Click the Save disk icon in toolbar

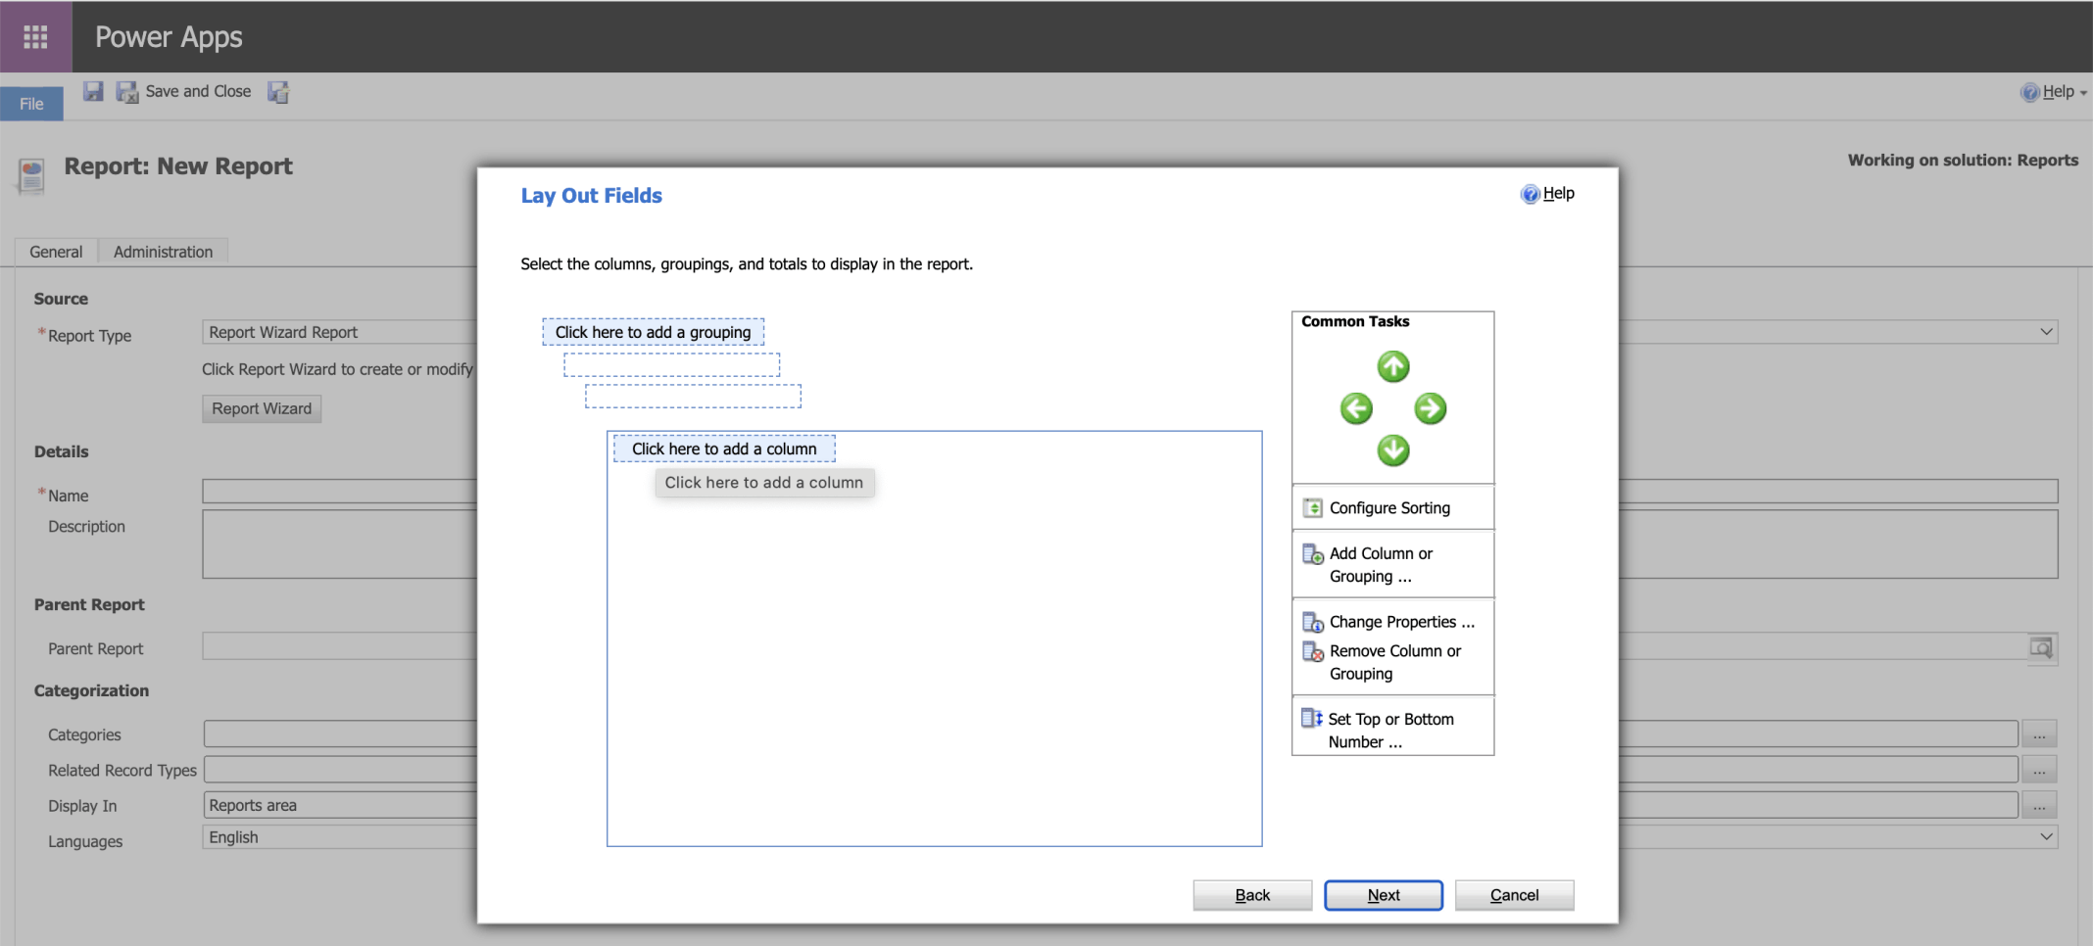coord(93,91)
